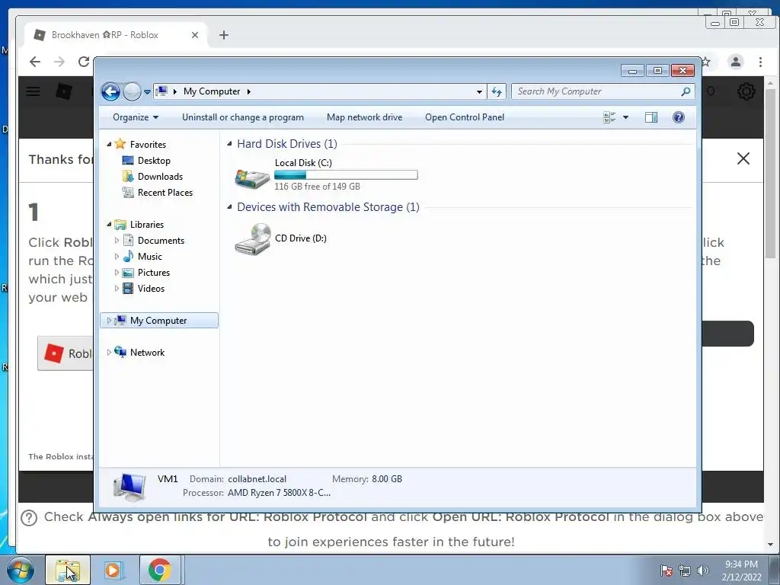Click Open Control Panel

click(465, 117)
